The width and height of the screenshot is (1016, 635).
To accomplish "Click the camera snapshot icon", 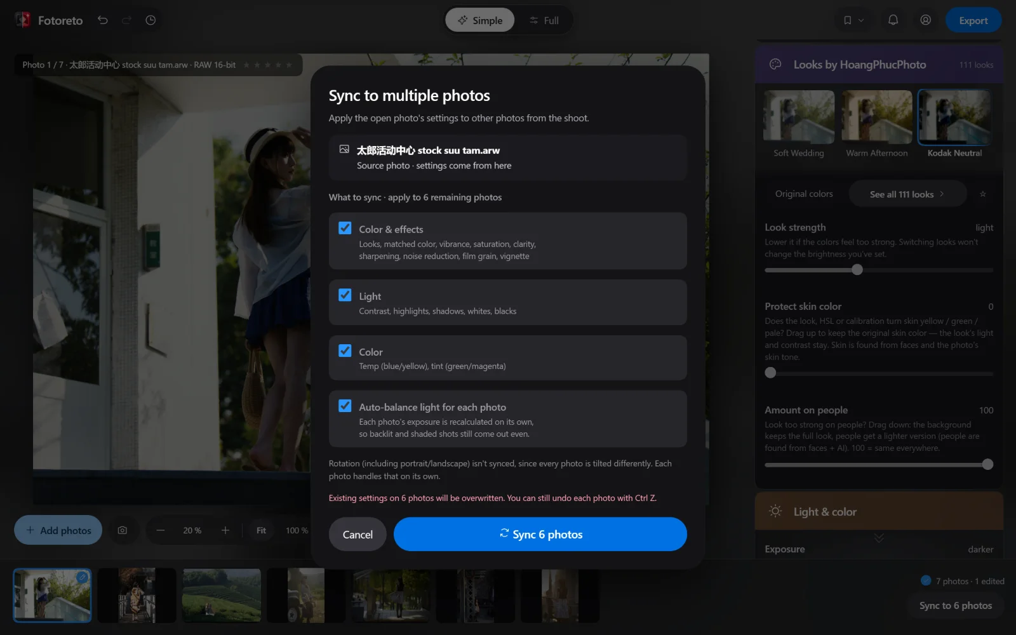I will (123, 530).
